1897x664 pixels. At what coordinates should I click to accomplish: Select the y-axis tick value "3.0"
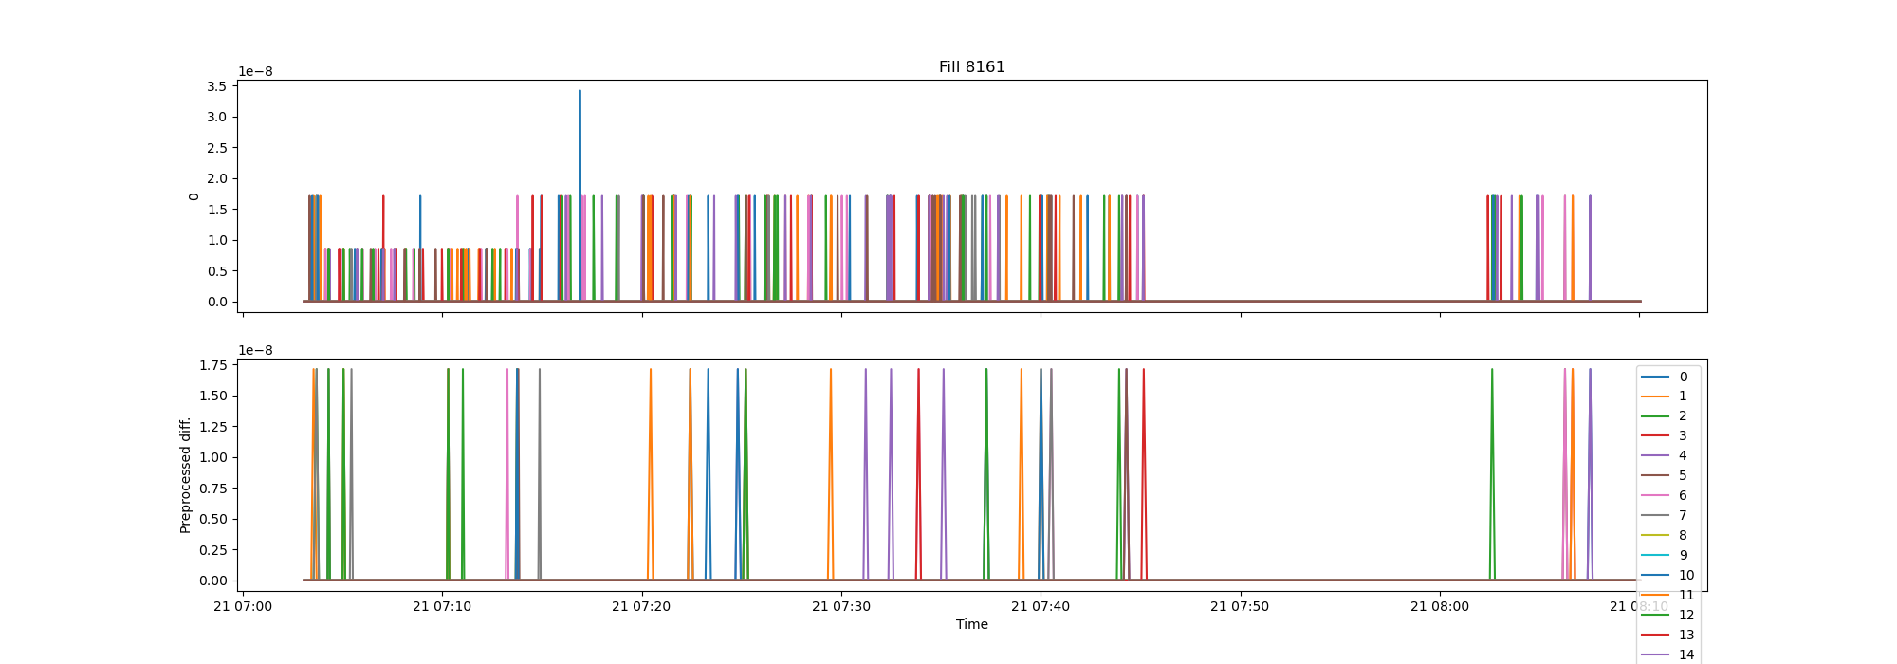(x=217, y=118)
